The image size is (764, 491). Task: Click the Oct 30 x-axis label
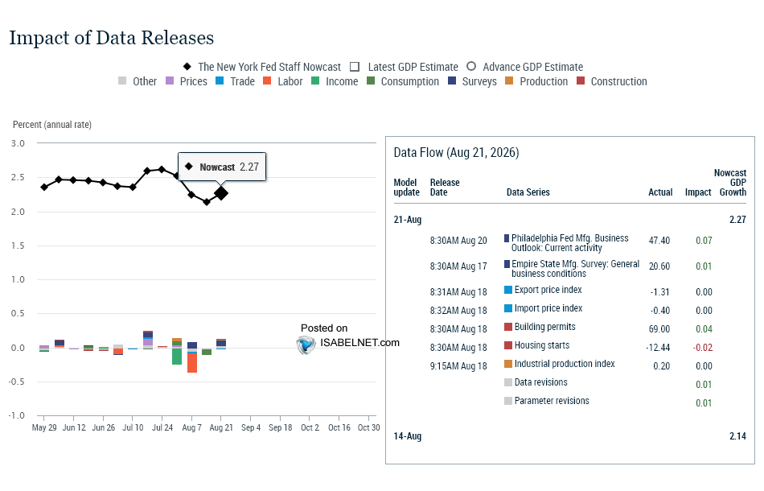coord(369,427)
